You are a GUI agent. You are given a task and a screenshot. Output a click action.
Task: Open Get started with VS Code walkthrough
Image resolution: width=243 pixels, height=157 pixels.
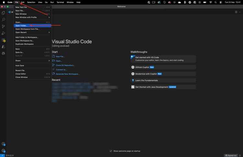(163, 59)
